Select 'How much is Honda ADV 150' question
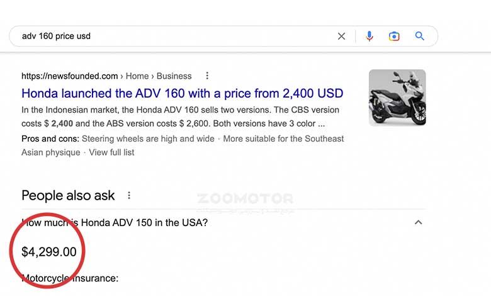 [115, 223]
